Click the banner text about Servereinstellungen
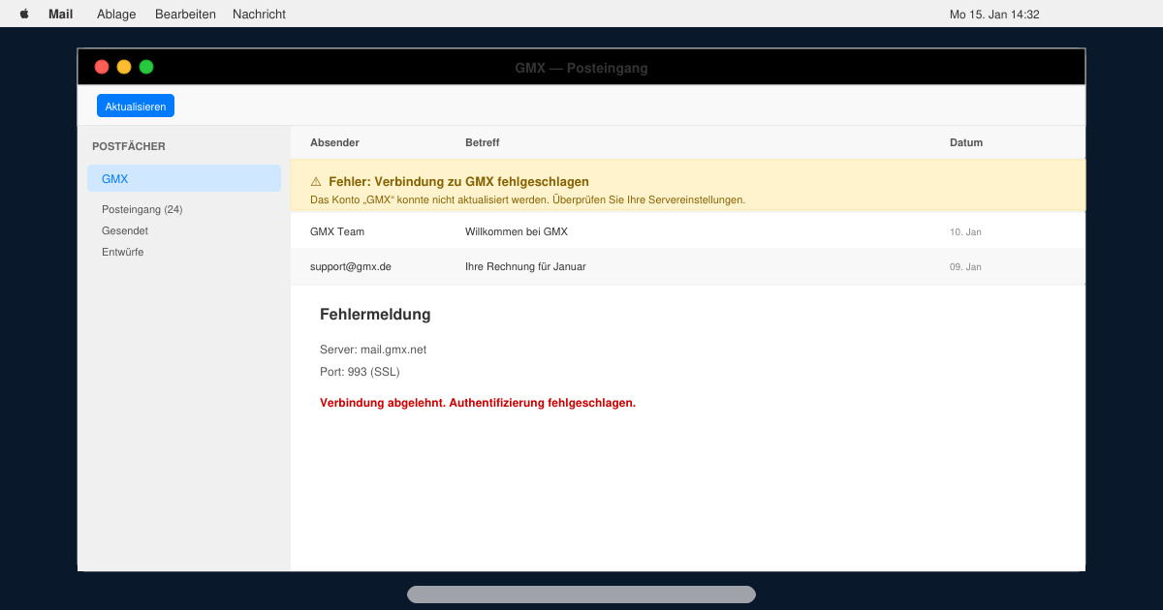This screenshot has height=610, width=1163. tap(527, 199)
